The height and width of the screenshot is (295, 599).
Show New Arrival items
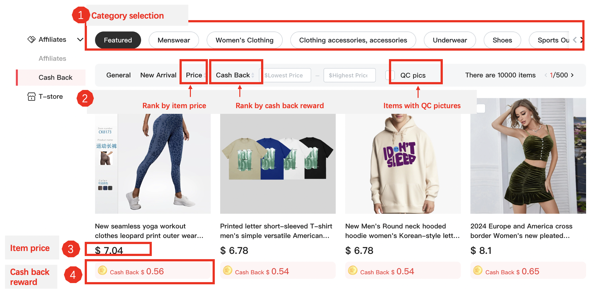pyautogui.click(x=158, y=75)
